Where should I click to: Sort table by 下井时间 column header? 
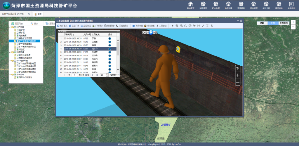73,34
